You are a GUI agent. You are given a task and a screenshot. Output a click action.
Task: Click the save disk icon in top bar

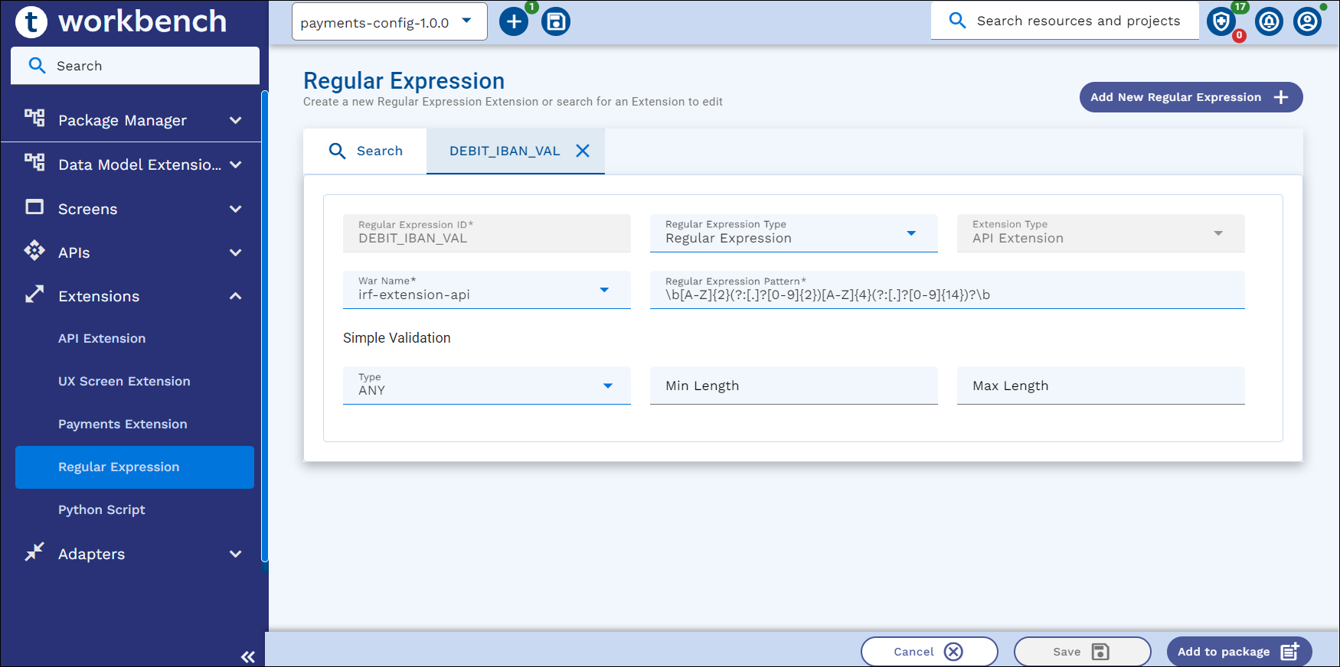(556, 22)
